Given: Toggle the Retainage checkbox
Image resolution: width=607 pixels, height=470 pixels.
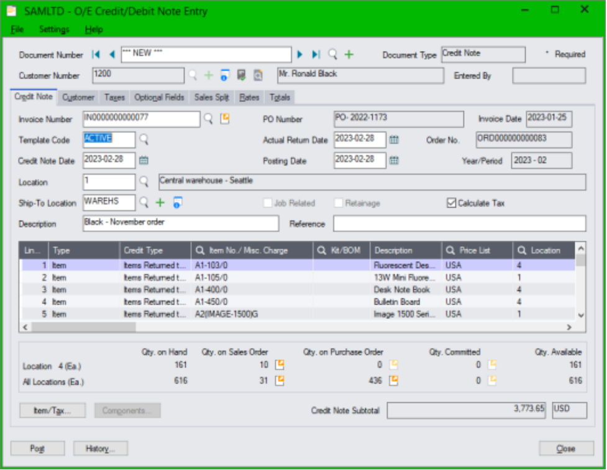Looking at the screenshot, I should pos(339,203).
